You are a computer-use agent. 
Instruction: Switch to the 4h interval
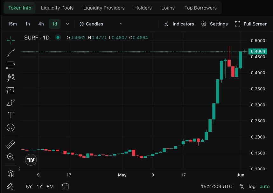click(x=41, y=24)
